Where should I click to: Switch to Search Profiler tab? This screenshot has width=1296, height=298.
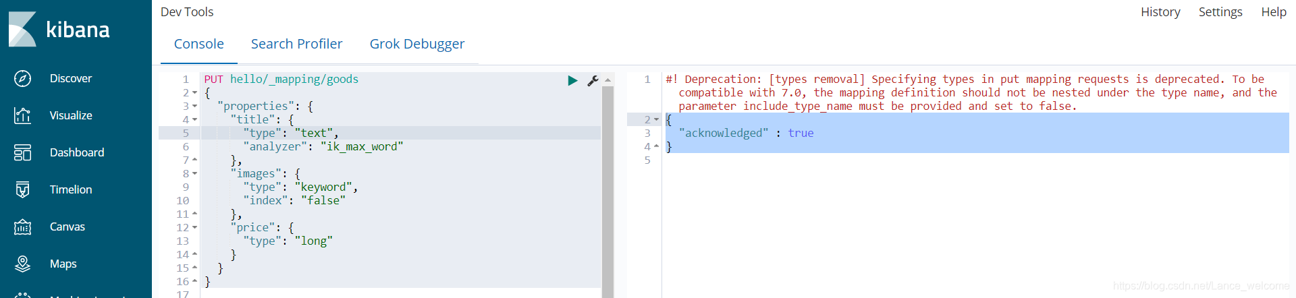click(296, 44)
